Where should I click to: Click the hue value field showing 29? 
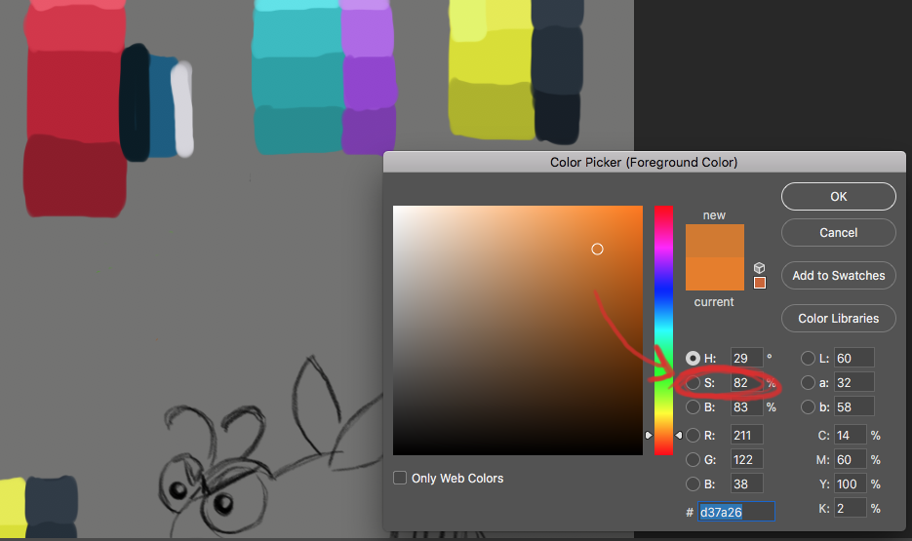click(x=746, y=359)
